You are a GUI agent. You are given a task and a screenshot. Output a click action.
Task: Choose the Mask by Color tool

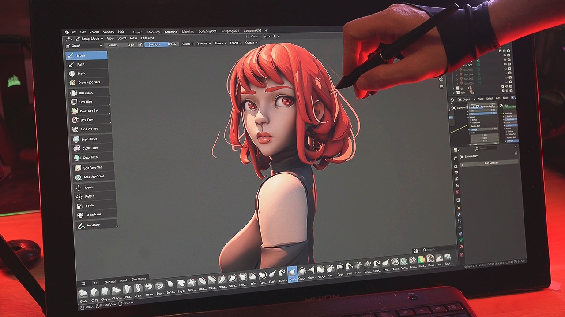tap(94, 177)
